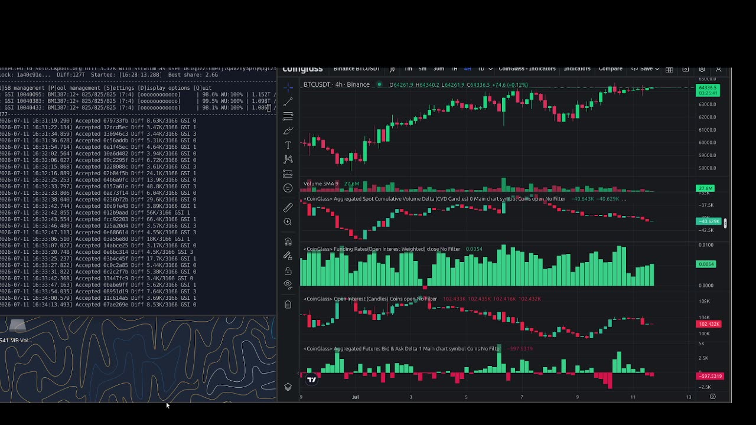This screenshot has height=425, width=756.
Task: Open the prediction and measurement tools
Action: (288, 174)
